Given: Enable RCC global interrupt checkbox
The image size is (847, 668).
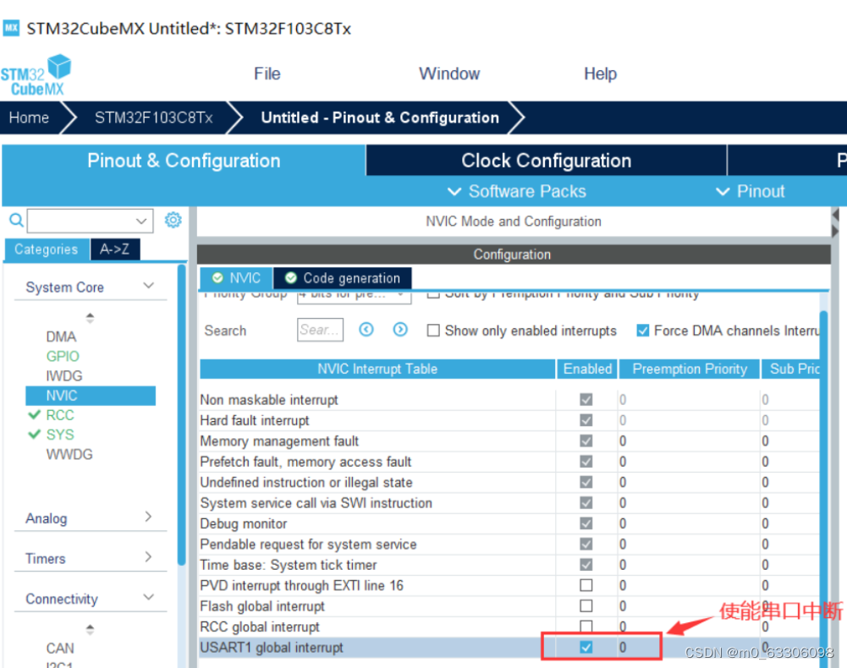Looking at the screenshot, I should 586,627.
